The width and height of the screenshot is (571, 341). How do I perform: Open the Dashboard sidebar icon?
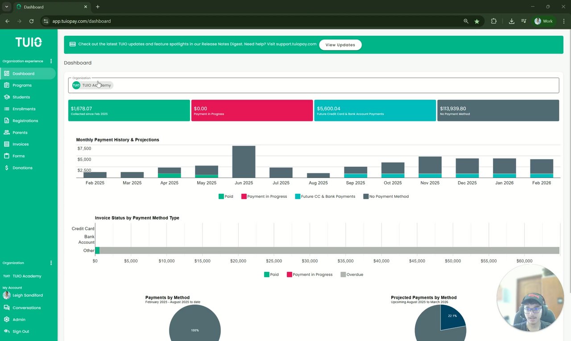[x=7, y=74]
